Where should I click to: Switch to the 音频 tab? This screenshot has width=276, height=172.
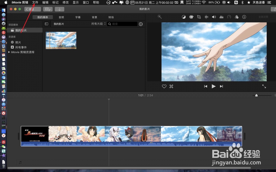61,17
